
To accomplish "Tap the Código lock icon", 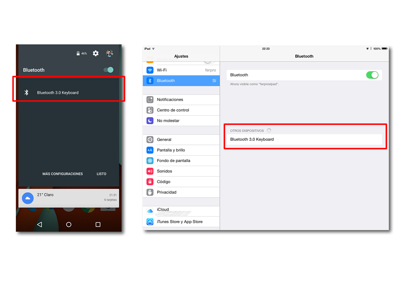I will pyautogui.click(x=150, y=182).
